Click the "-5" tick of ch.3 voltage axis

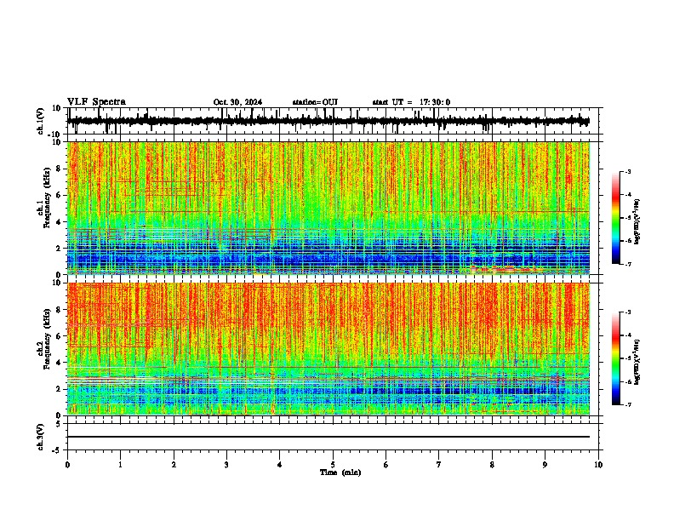[x=57, y=450]
